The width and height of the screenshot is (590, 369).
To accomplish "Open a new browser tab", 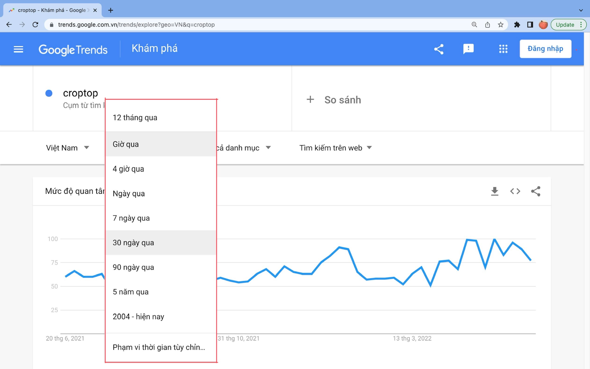I will (111, 10).
